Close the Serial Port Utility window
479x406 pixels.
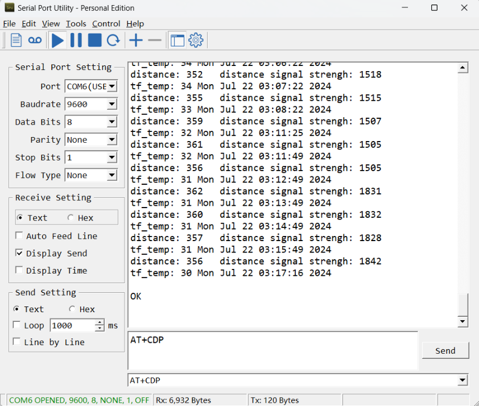point(464,7)
